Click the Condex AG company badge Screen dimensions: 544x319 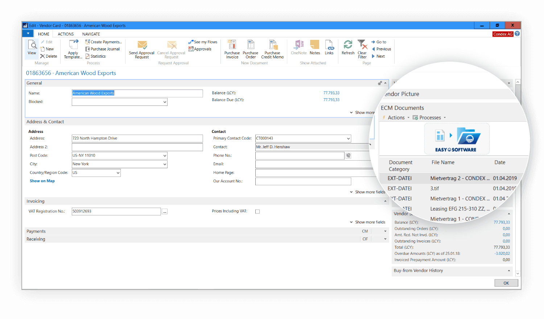tap(503, 34)
